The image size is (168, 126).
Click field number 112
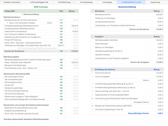(x=61, y=26)
